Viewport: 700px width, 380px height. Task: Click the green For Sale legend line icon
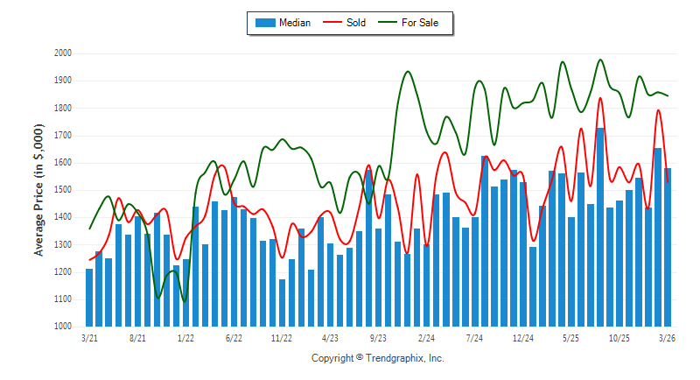pos(388,23)
